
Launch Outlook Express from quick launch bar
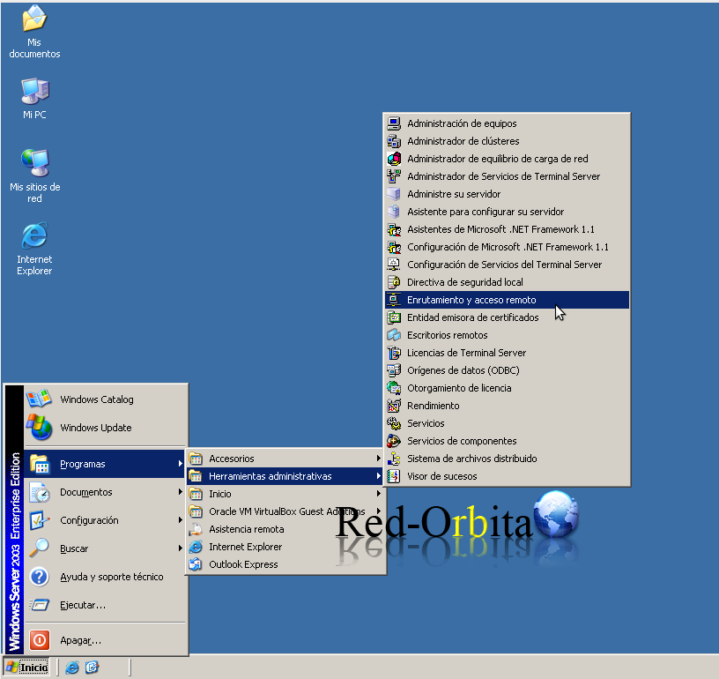(93, 667)
